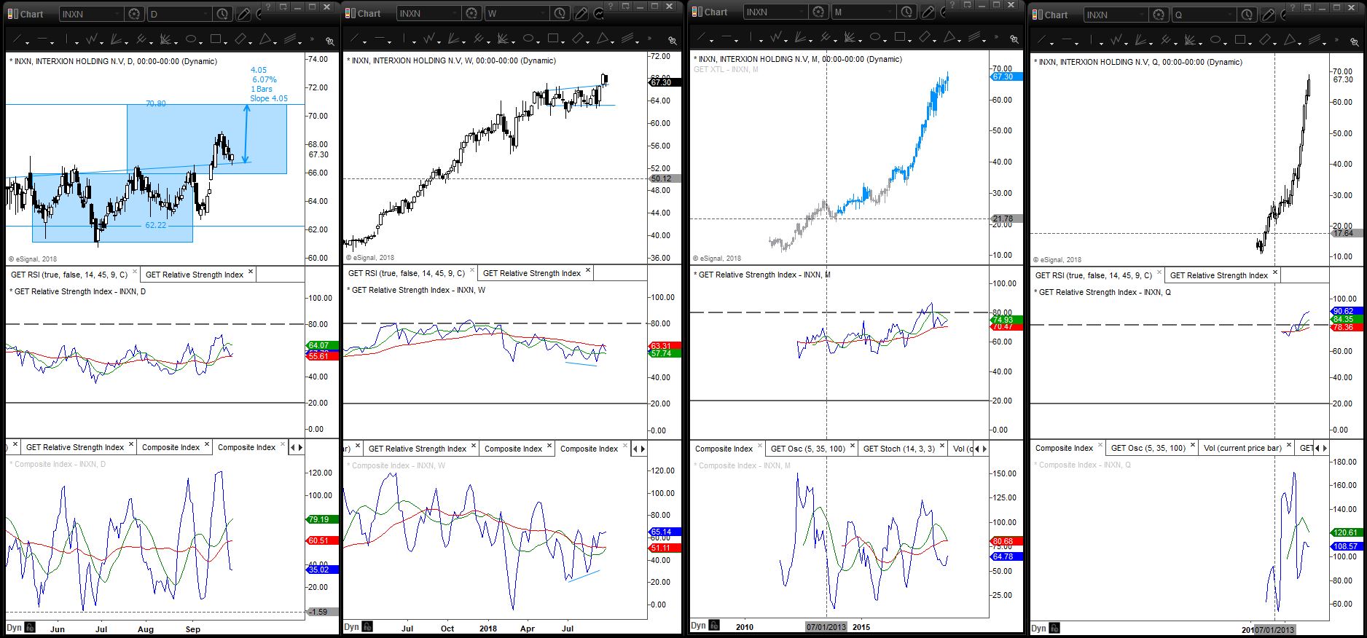Screen dimensions: 1367x638
Task: Select horizontal line tool in quarterly chart
Action: (x=1068, y=40)
